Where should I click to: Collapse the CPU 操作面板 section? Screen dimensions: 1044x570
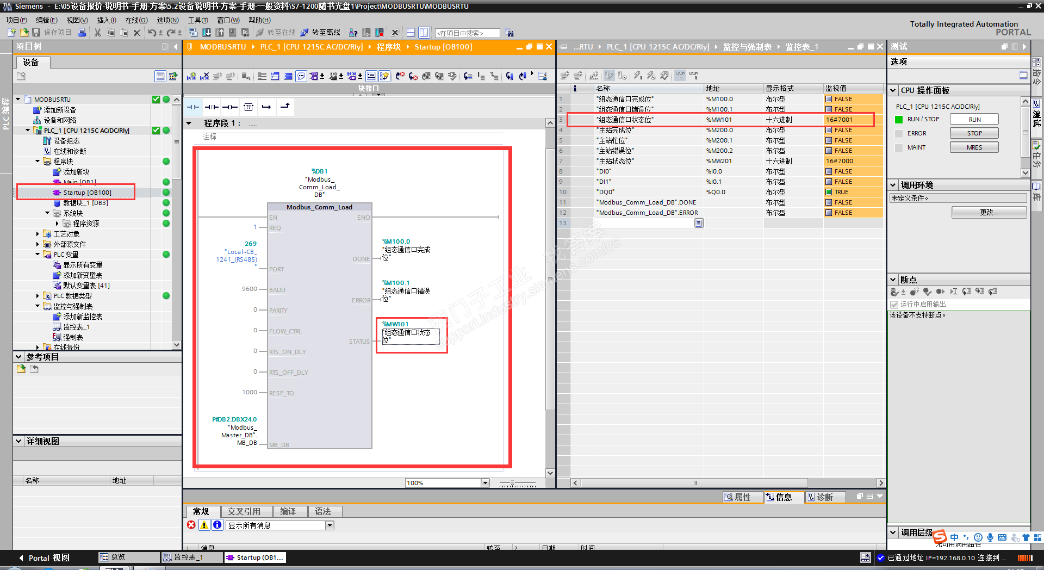pos(893,90)
